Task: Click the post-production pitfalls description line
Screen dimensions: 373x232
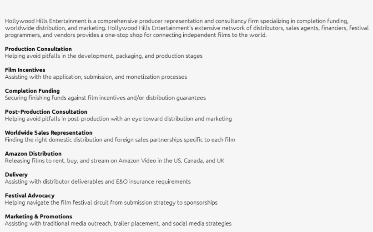Action: pos(118,119)
